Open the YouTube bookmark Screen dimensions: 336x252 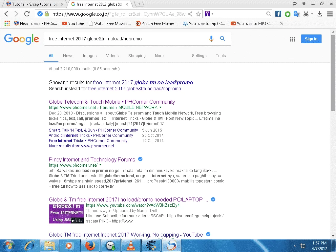pyautogui.click(x=73, y=24)
